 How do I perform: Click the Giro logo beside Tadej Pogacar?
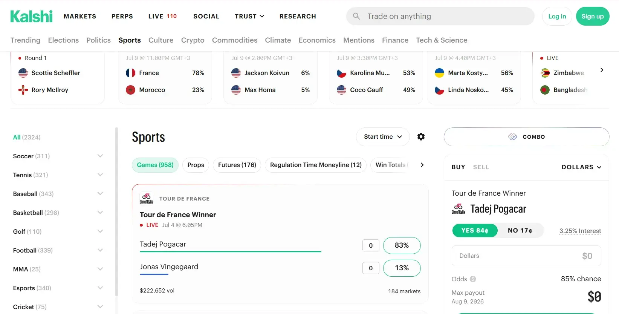pyautogui.click(x=459, y=209)
